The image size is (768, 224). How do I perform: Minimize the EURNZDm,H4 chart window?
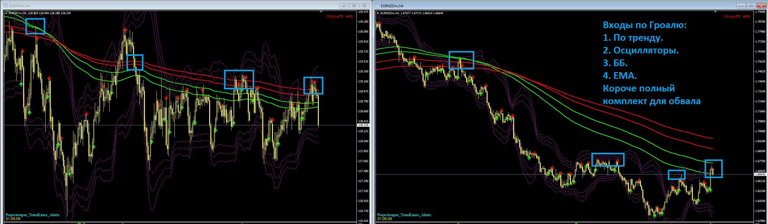coord(741,6)
